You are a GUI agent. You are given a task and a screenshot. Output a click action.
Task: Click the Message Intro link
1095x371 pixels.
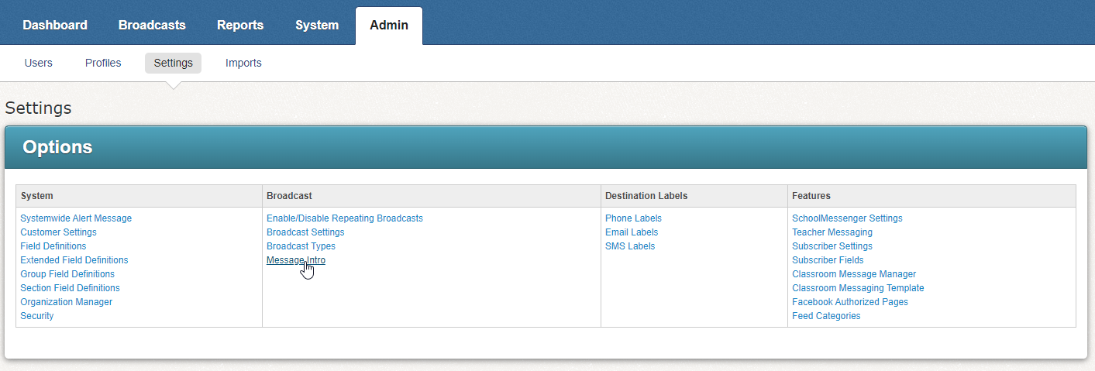click(x=295, y=260)
